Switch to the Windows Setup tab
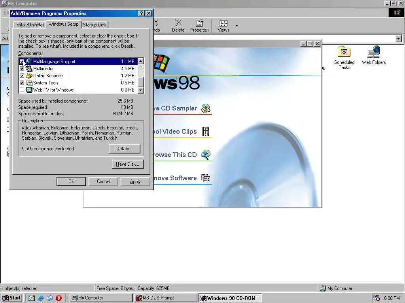 tap(64, 24)
